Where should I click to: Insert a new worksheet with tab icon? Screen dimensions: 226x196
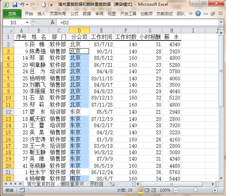click(112, 184)
